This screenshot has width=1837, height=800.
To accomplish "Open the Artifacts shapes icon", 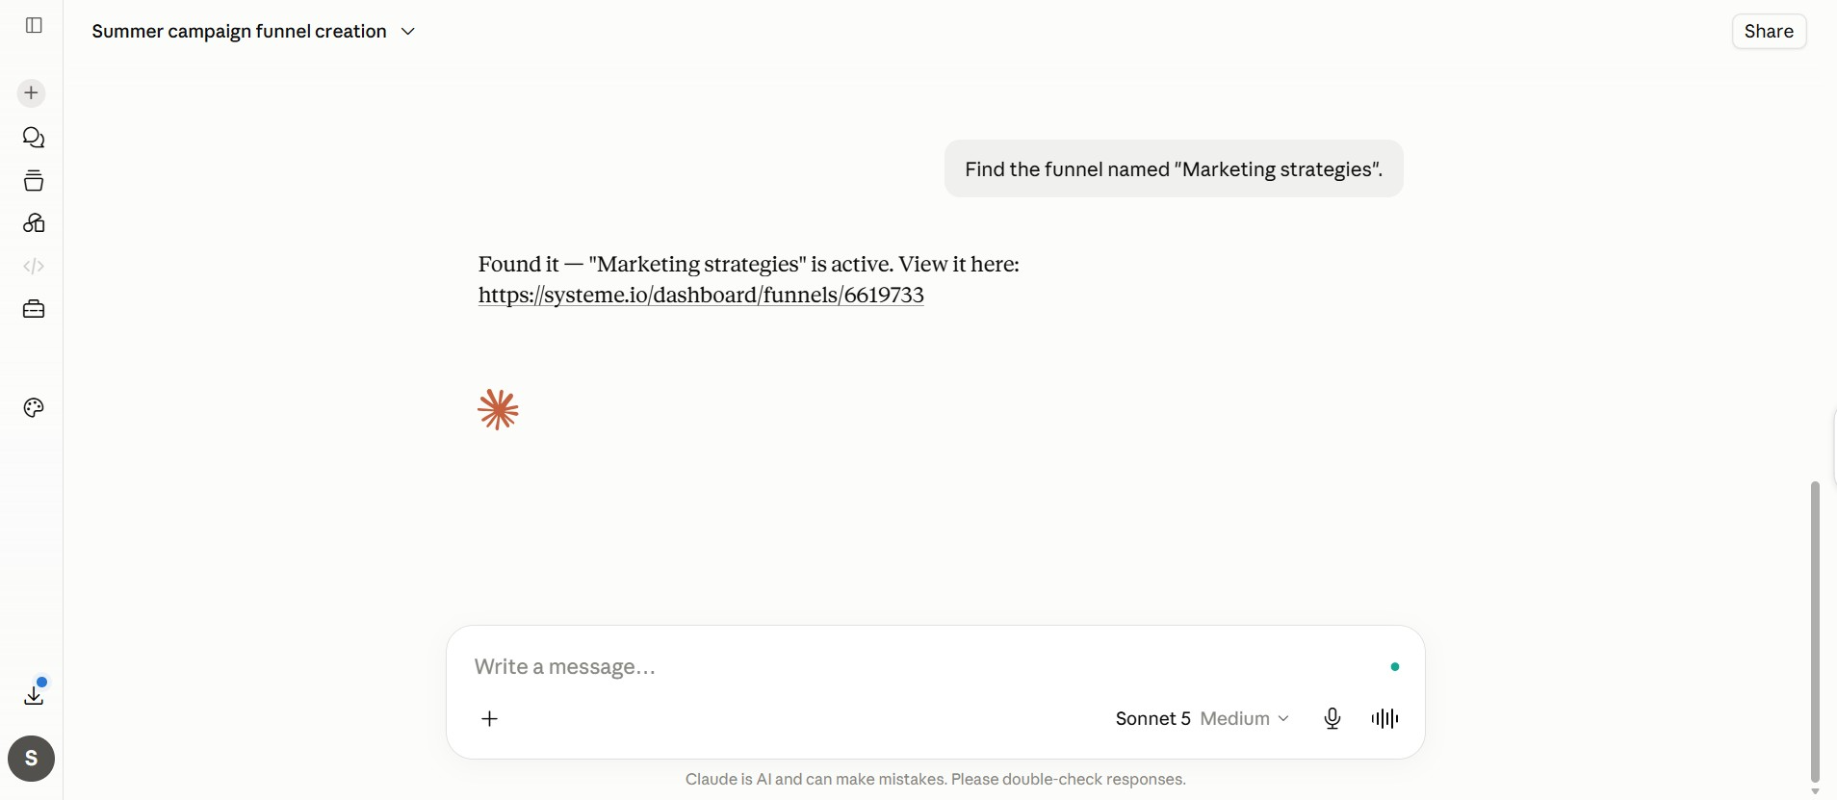I will 34,223.
